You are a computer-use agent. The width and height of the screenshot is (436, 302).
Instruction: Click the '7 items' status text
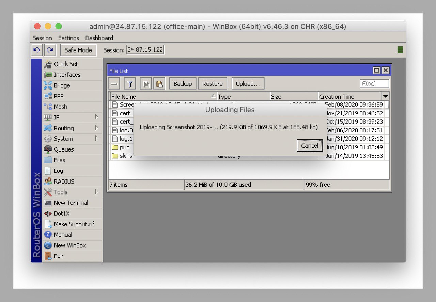coord(119,185)
